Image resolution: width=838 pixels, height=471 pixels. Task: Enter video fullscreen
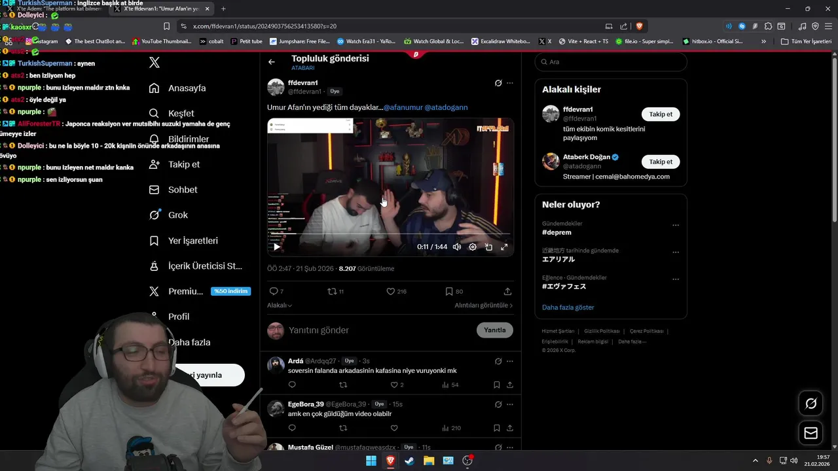point(504,247)
